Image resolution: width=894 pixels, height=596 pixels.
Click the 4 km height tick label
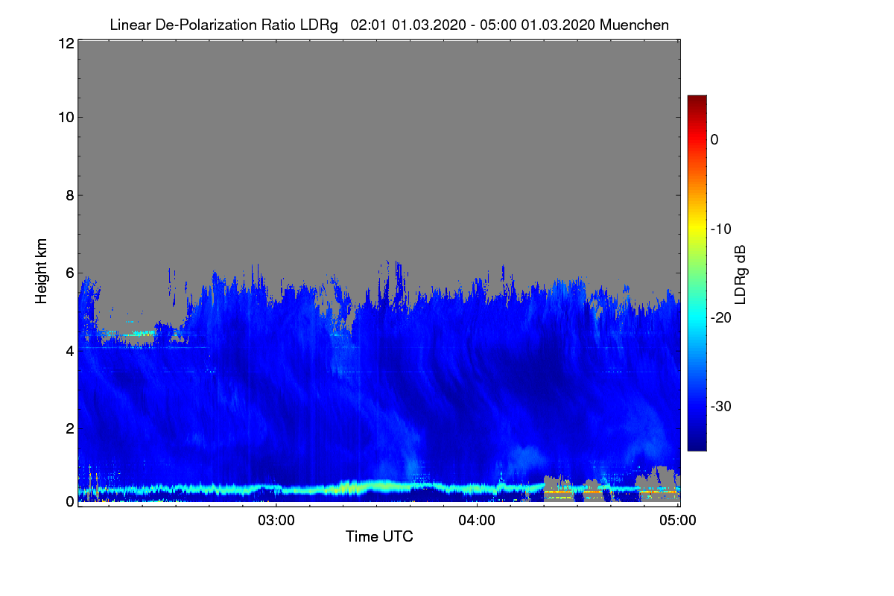pos(69,350)
